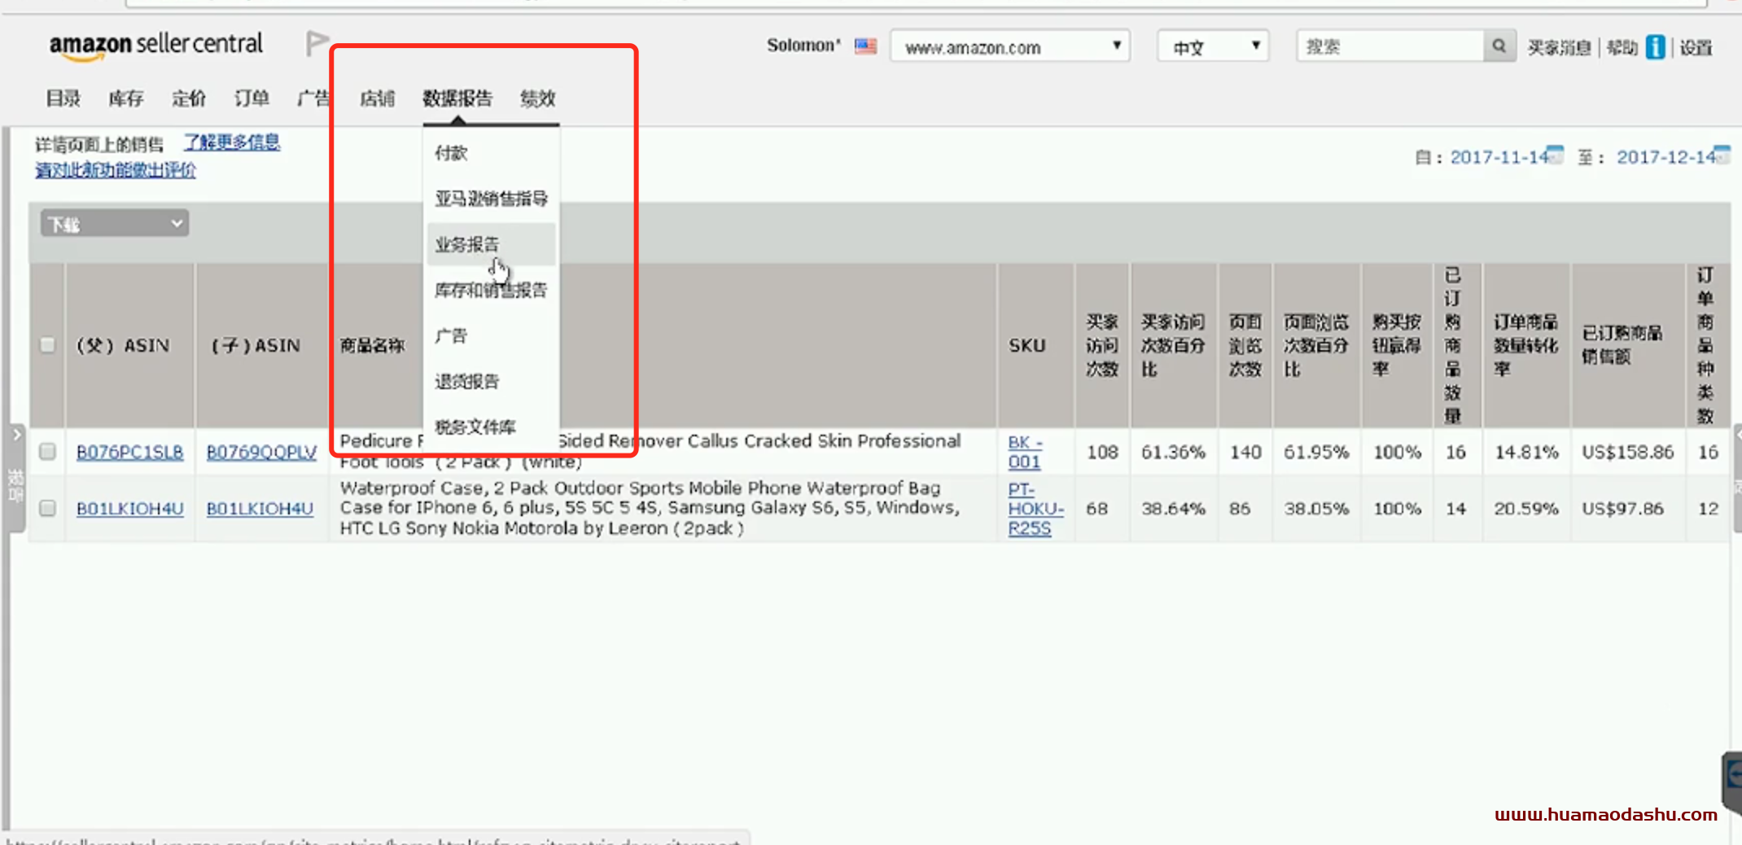This screenshot has width=1742, height=845.
Task: Open the 中文 language dropdown
Action: (1213, 46)
